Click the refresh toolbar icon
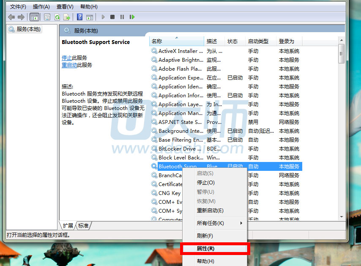 point(57,17)
